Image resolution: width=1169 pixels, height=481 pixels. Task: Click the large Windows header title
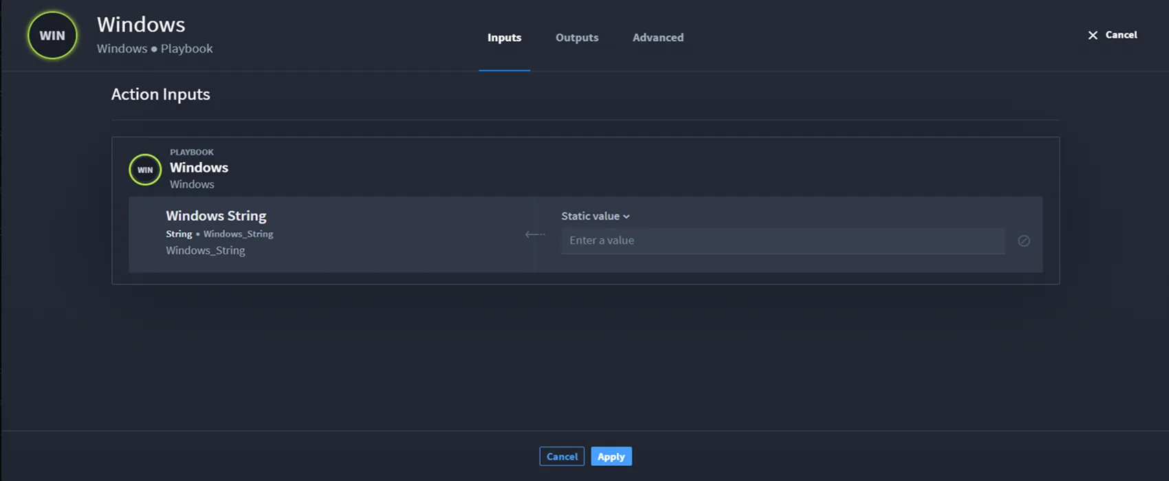[141, 25]
